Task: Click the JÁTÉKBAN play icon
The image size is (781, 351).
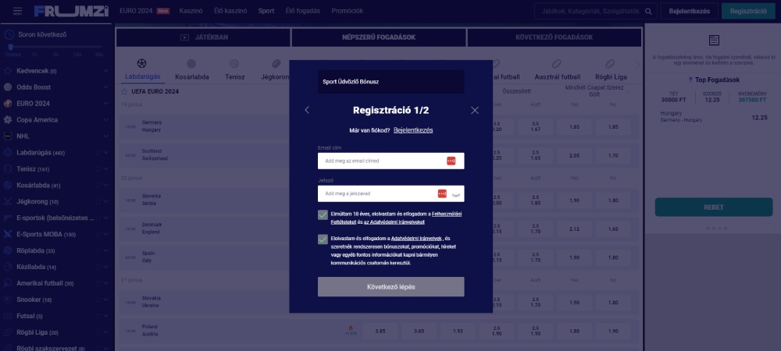Action: pyautogui.click(x=185, y=37)
